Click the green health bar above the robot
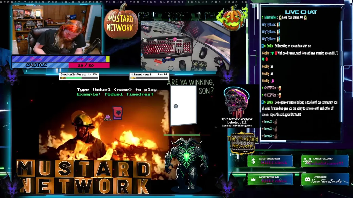 pyautogui.click(x=182, y=135)
